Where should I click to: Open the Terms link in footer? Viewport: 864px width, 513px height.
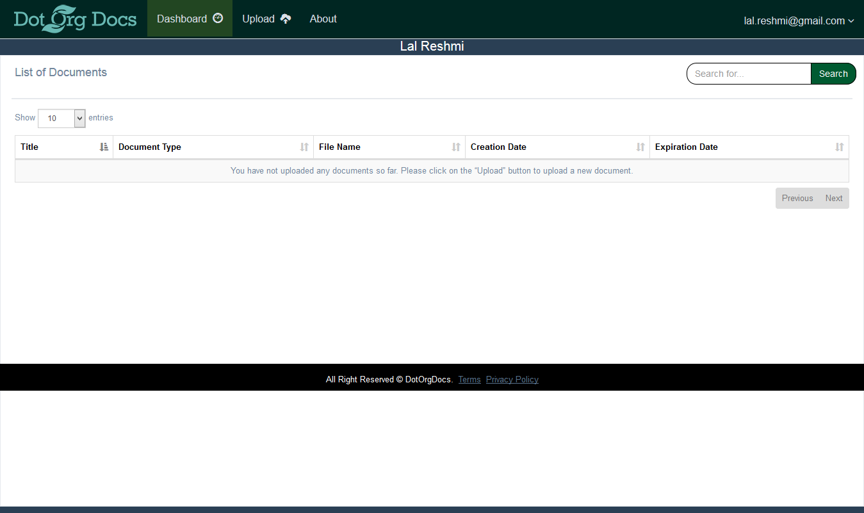(x=469, y=380)
